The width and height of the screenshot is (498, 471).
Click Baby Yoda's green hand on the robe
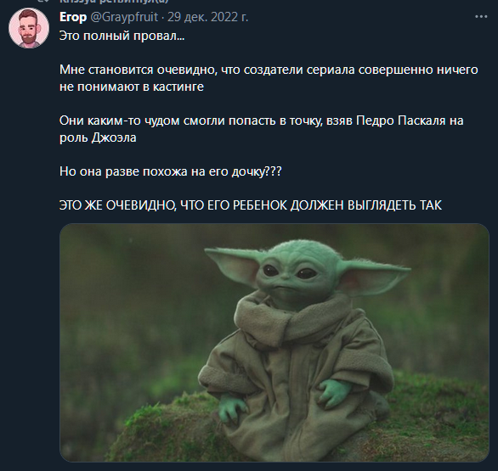coord(335,393)
